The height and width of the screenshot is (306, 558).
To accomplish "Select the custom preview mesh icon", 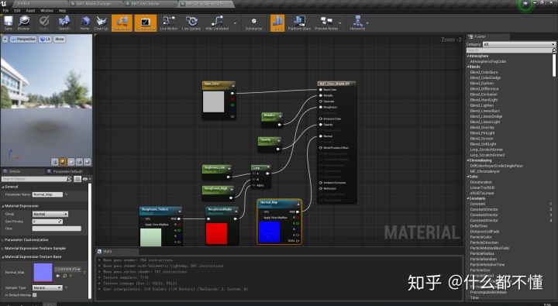I will (87, 162).
